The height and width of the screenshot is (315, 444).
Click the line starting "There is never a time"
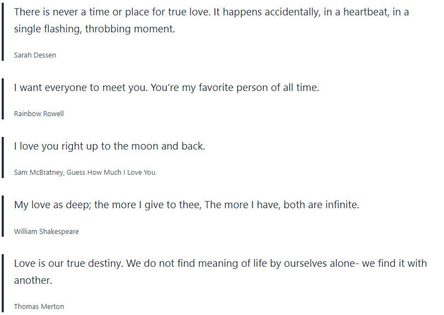[x=211, y=12]
